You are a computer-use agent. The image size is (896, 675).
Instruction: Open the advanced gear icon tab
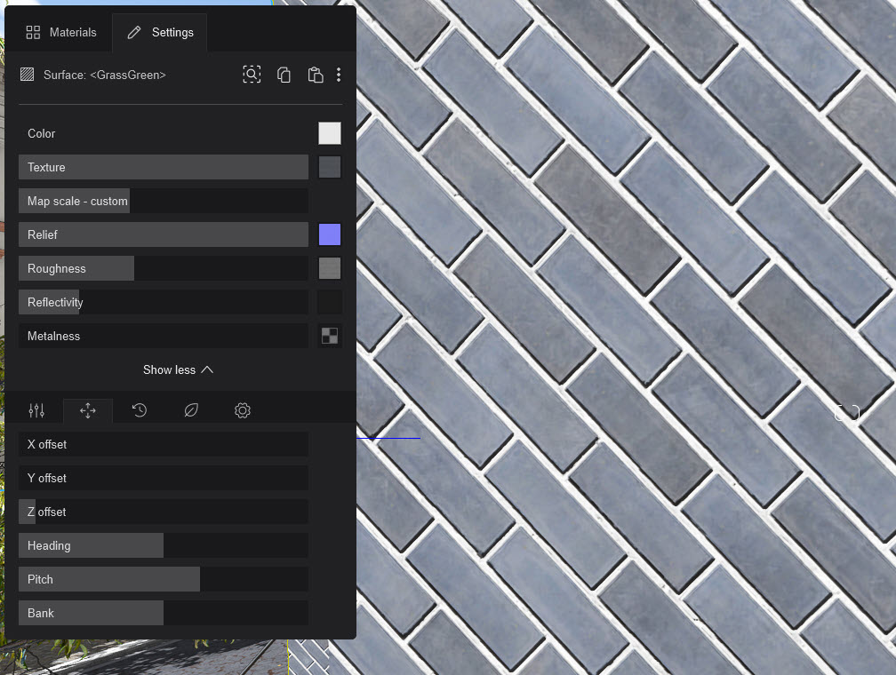pos(243,410)
